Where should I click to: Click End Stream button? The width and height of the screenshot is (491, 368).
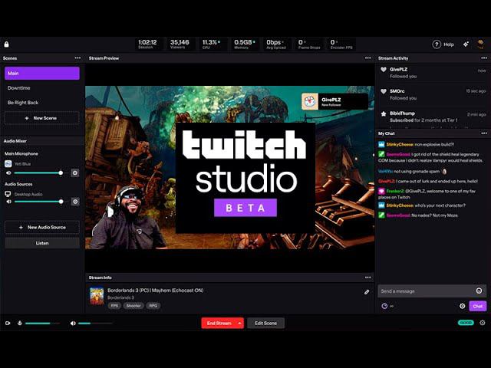point(219,323)
